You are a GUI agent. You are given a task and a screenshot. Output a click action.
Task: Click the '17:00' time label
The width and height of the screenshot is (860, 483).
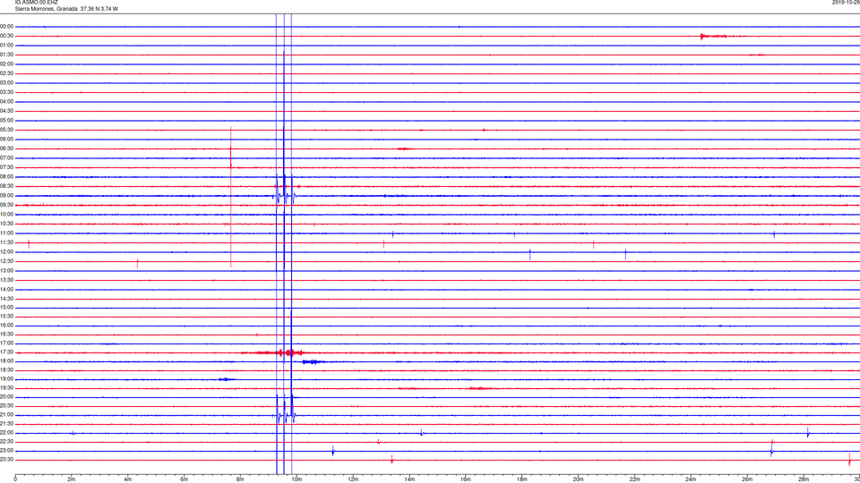tap(7, 343)
